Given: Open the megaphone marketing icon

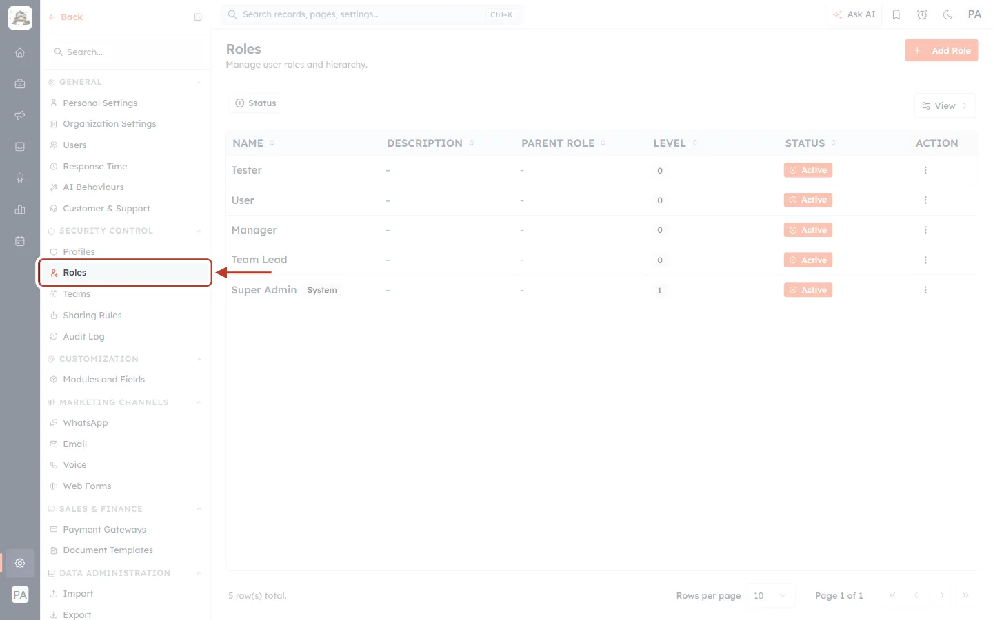Looking at the screenshot, I should [20, 115].
